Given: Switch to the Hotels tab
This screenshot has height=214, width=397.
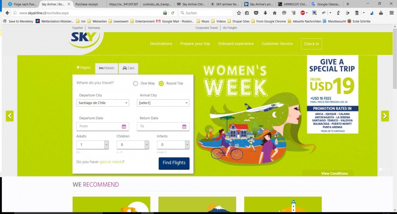Looking at the screenshot, I should (x=107, y=68).
